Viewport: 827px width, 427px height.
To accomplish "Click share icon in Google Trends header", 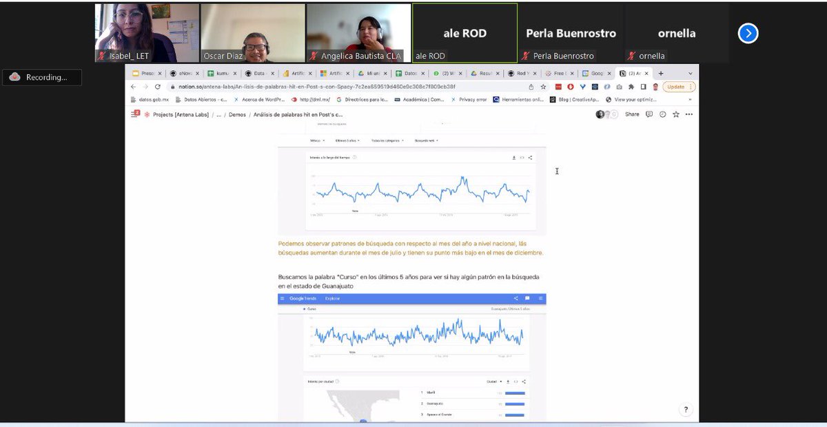I will tap(515, 298).
